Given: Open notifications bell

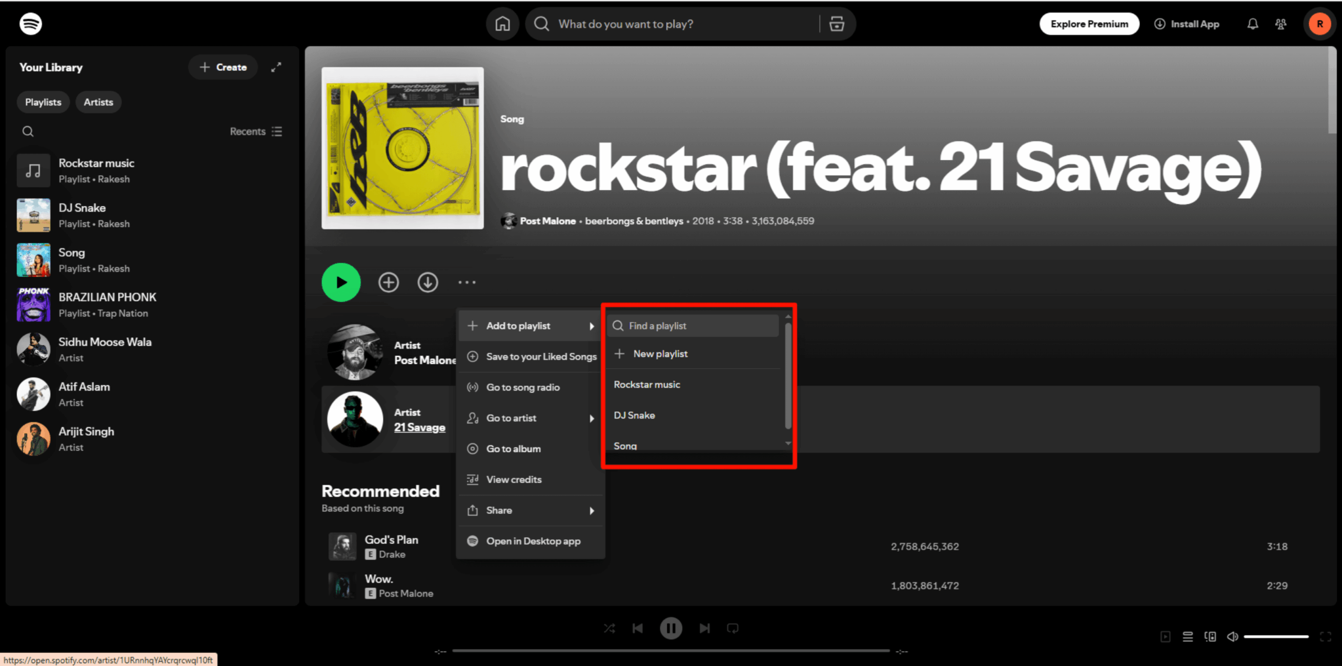Looking at the screenshot, I should coord(1252,24).
